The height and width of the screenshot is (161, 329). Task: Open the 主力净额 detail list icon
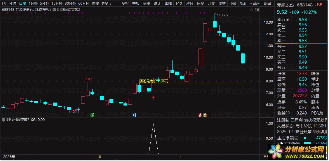point(296,138)
